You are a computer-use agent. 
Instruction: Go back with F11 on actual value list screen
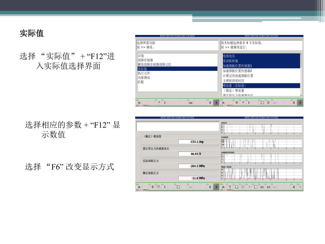click(294, 103)
